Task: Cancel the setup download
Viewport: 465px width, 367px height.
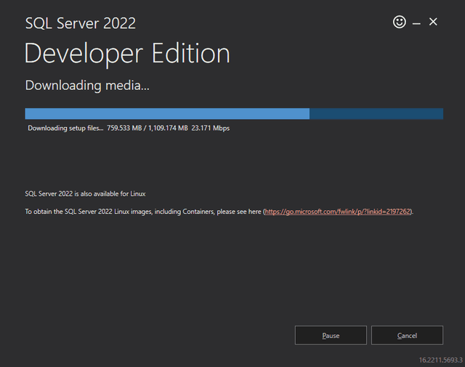Action: point(407,335)
